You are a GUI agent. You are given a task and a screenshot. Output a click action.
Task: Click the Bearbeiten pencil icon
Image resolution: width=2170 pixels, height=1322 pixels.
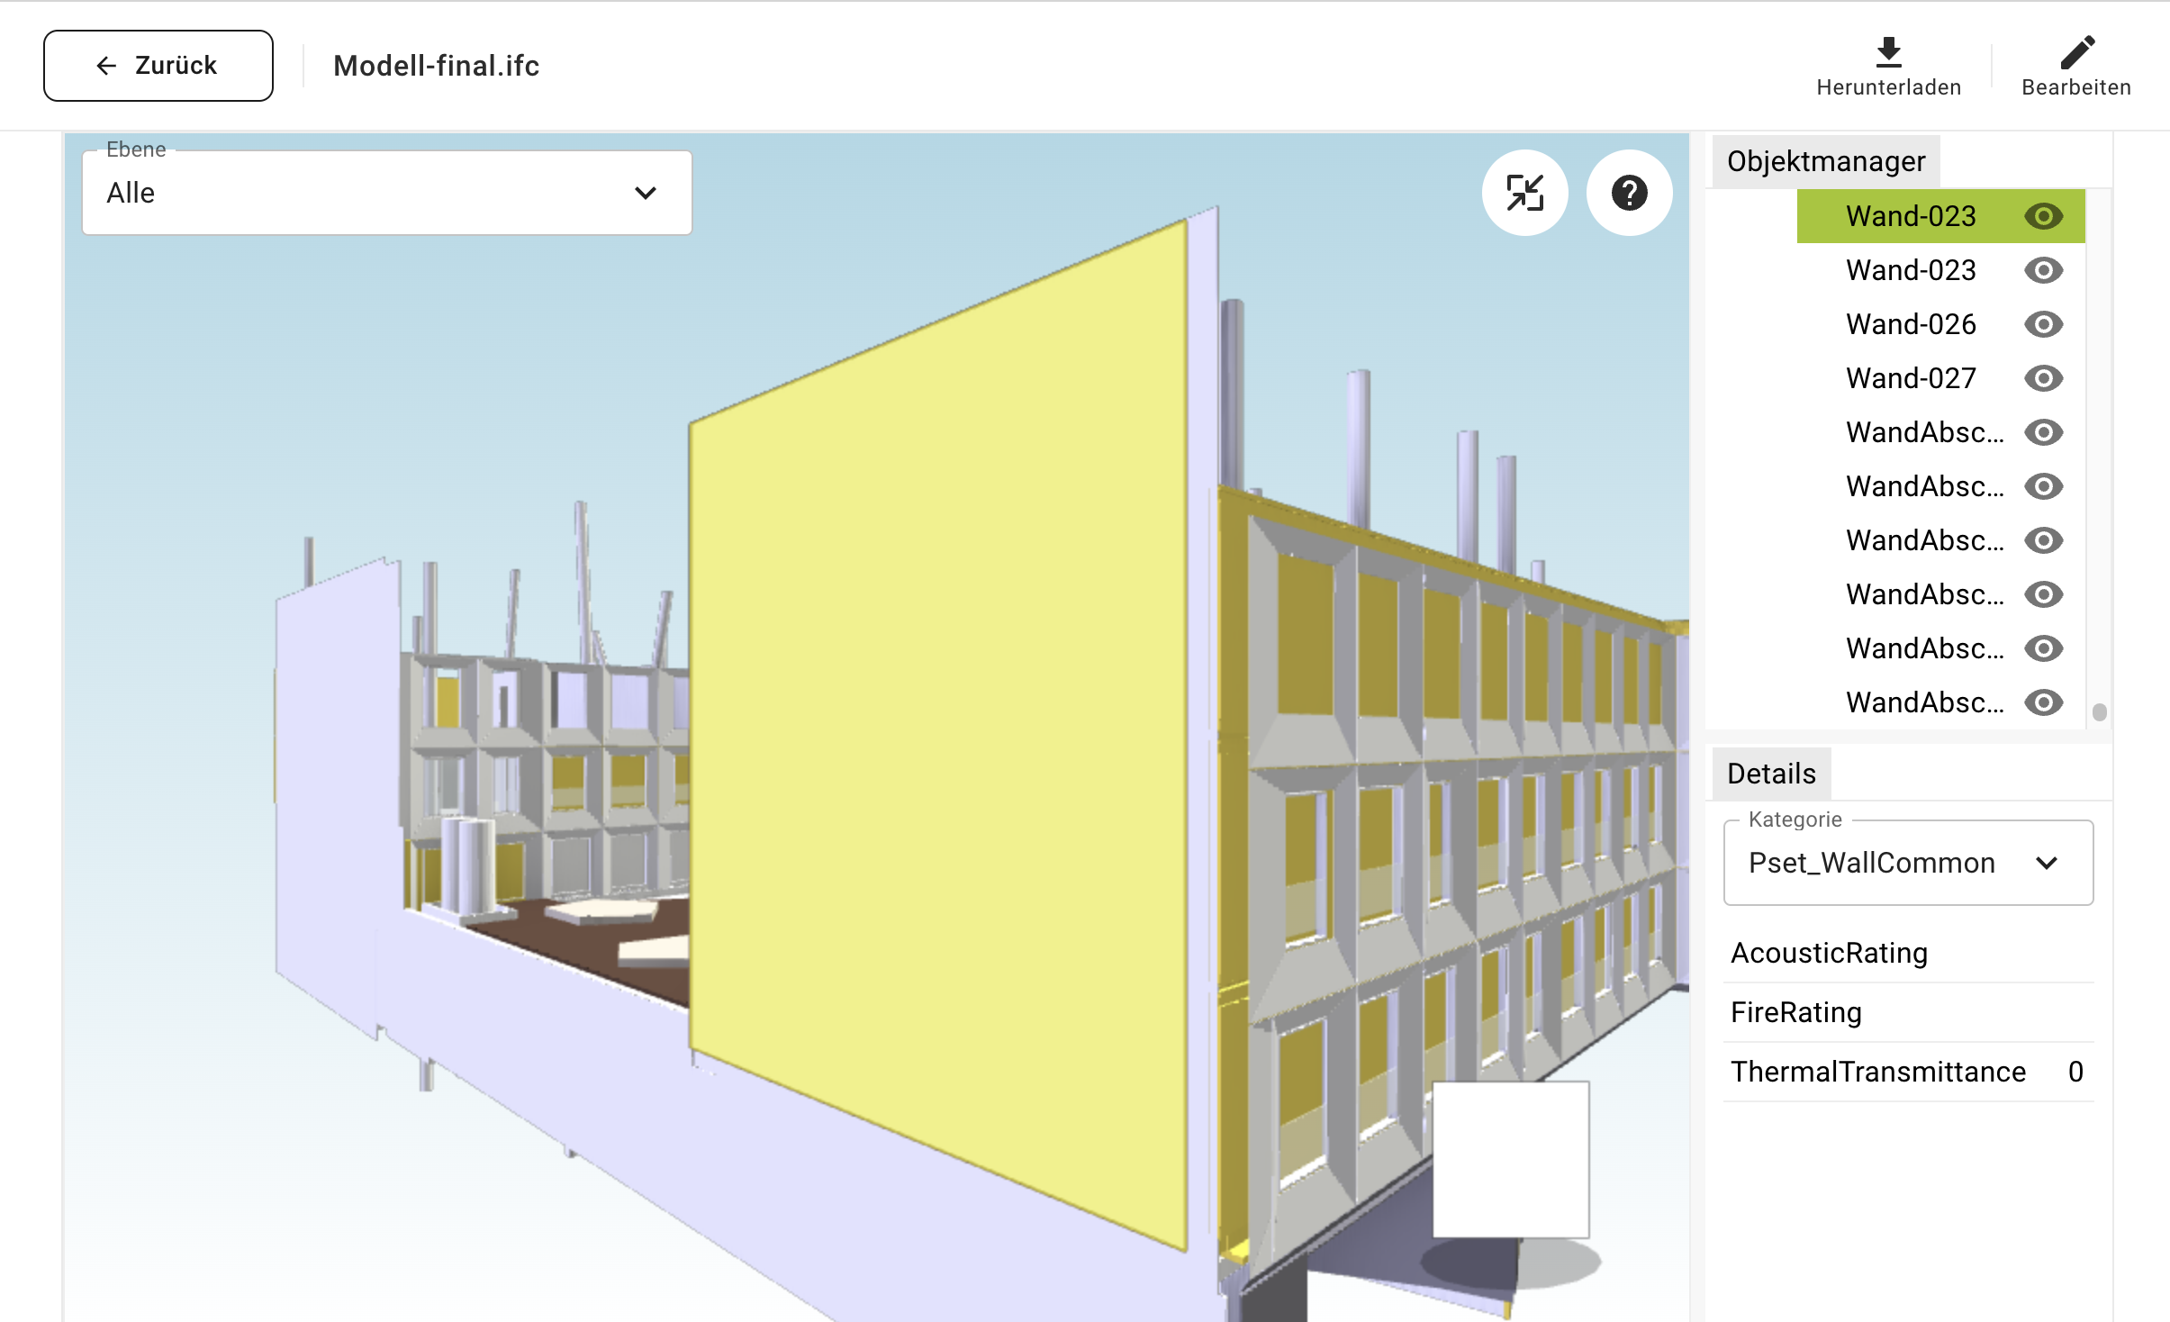pos(2076,52)
